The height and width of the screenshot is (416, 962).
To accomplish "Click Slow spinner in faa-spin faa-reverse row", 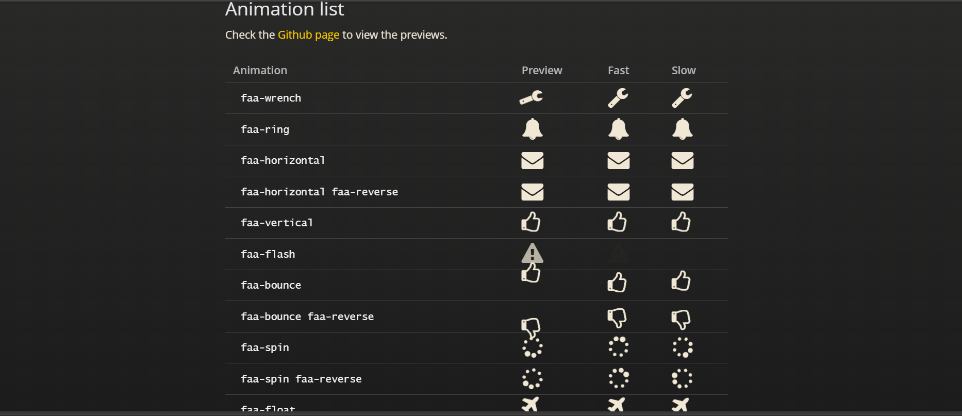I will point(682,378).
